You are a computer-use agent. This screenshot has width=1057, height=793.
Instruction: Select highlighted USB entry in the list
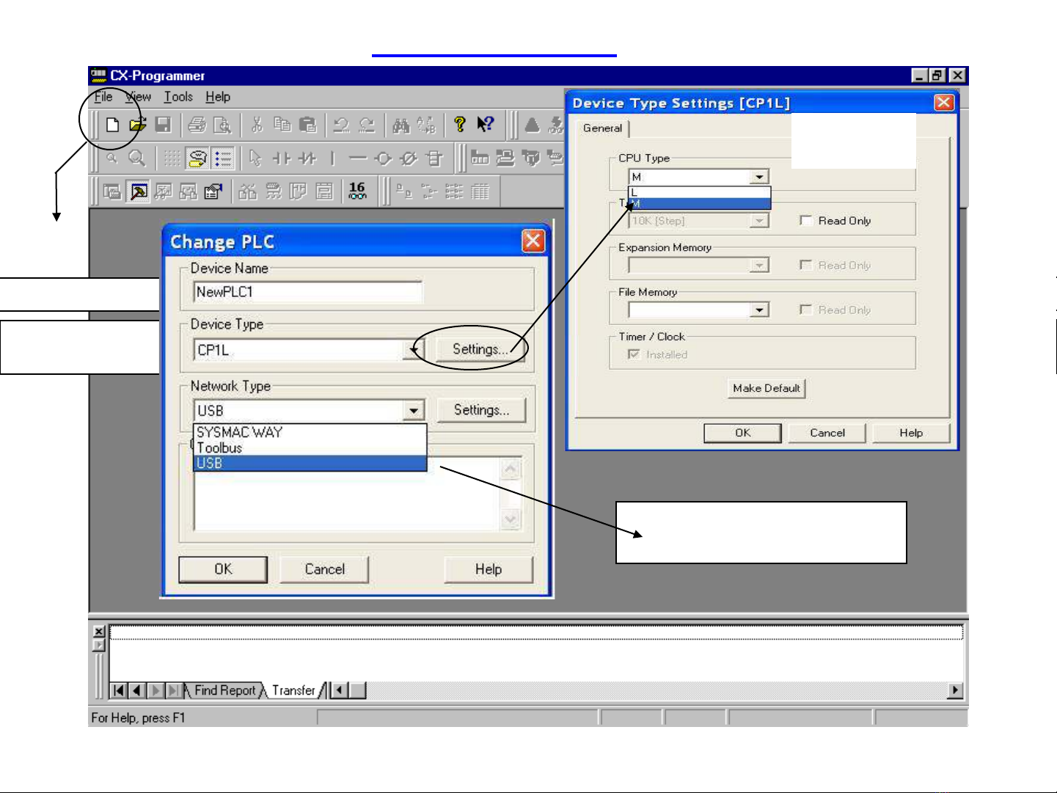[x=310, y=463]
